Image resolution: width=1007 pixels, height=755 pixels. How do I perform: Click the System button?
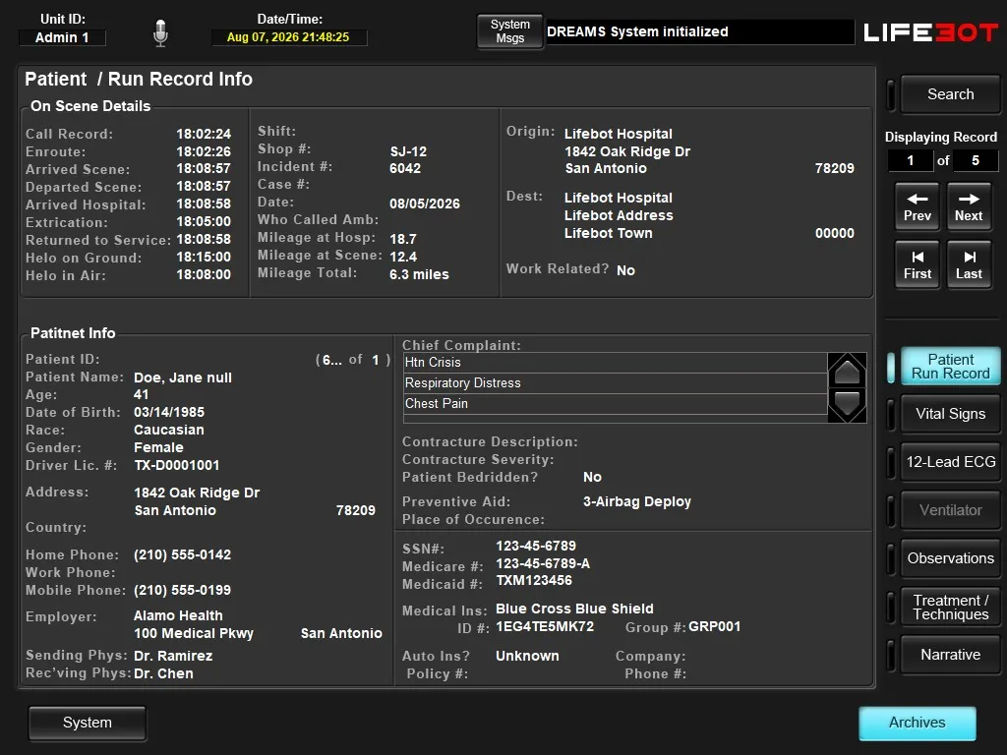click(x=88, y=723)
